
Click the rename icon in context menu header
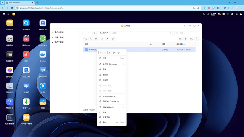point(114,53)
